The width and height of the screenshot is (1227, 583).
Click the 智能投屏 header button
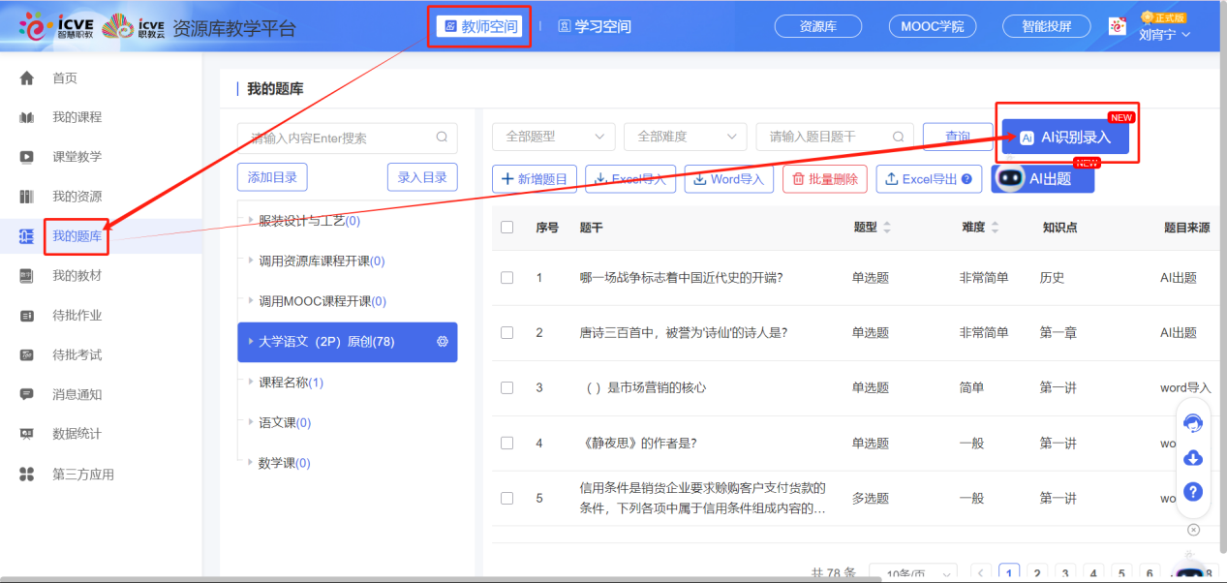coord(1047,27)
